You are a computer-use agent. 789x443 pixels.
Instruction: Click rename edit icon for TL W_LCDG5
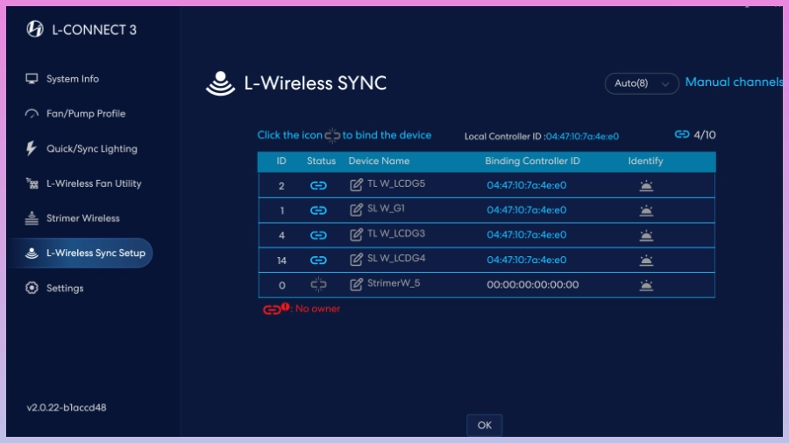tap(356, 185)
